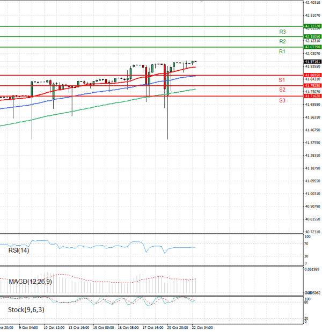
Task: Select the MACD(12,26,9) indicator label
Action: click(30, 281)
